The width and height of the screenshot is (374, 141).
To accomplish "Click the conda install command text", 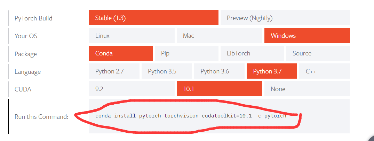I will pyautogui.click(x=191, y=116).
